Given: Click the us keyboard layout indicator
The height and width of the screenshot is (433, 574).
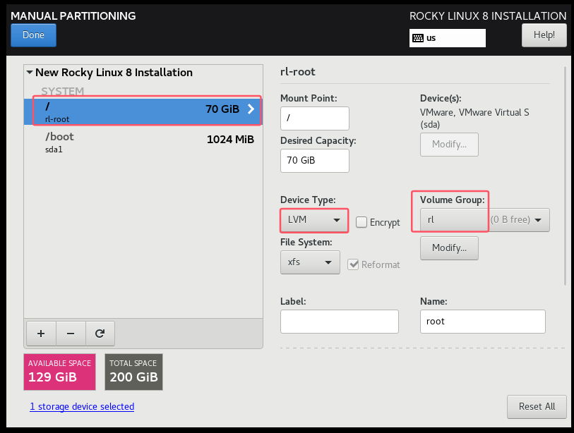Looking at the screenshot, I should pos(448,38).
